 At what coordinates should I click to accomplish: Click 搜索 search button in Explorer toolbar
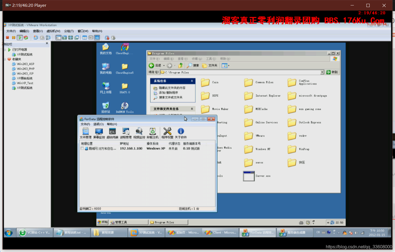pos(193,65)
